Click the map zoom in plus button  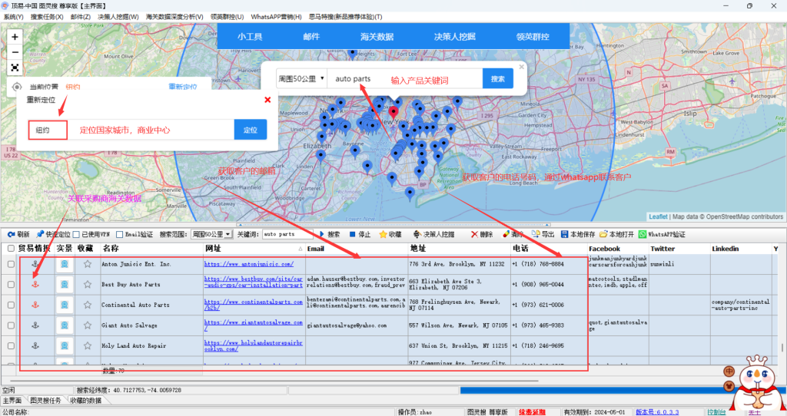(15, 36)
